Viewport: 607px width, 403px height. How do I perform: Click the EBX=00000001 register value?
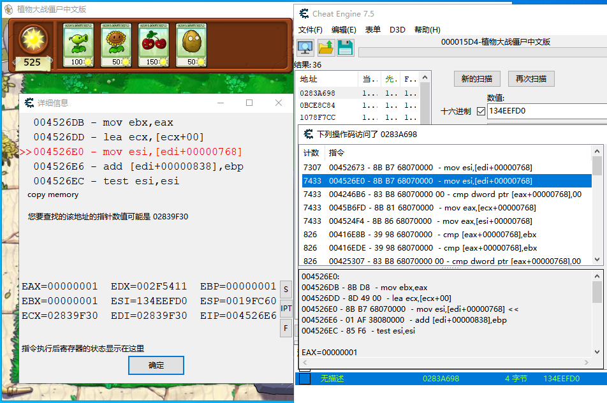pos(60,301)
